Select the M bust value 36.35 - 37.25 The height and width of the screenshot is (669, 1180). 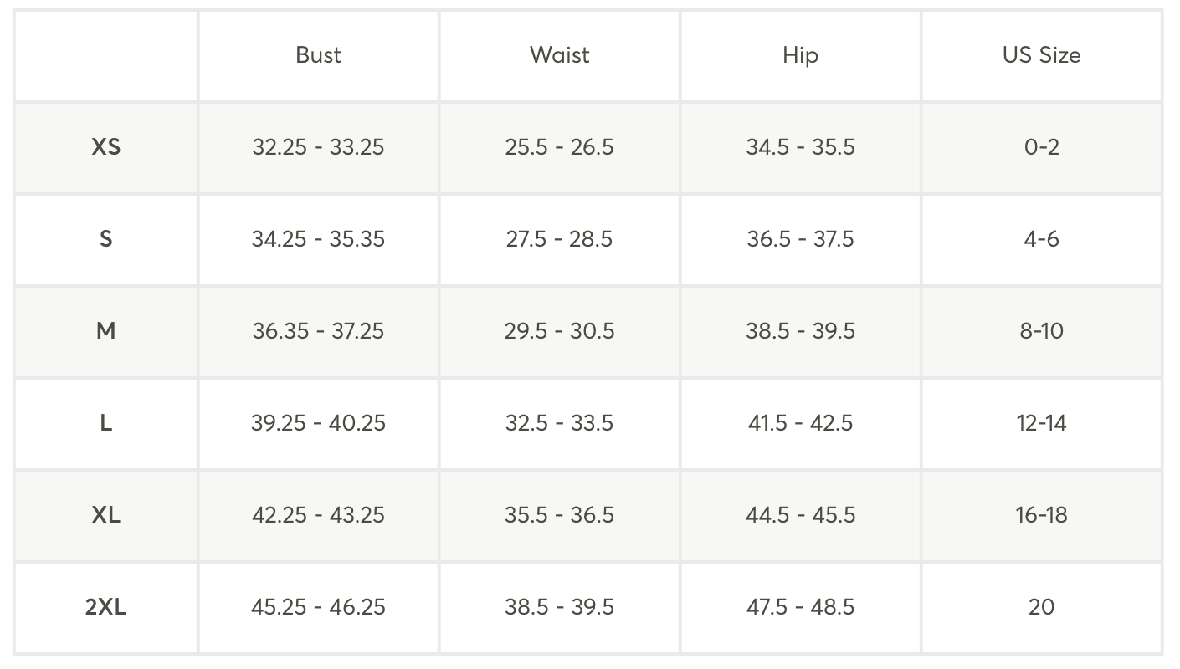[318, 331]
